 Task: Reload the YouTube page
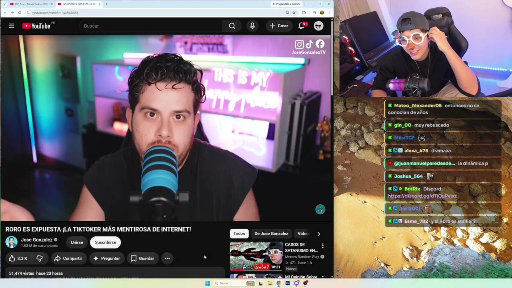click(19, 12)
